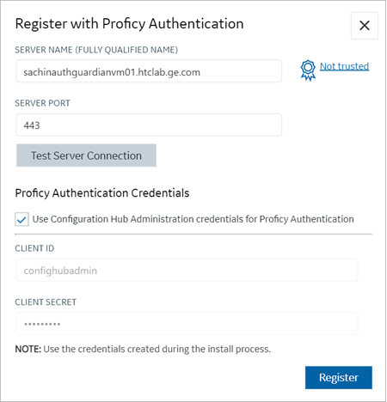
Task: Open the Not trusted certificate link
Action: click(344, 66)
